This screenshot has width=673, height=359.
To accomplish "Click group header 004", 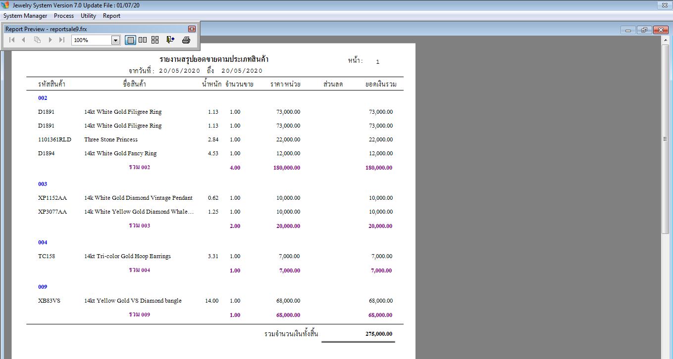I will 43,243.
